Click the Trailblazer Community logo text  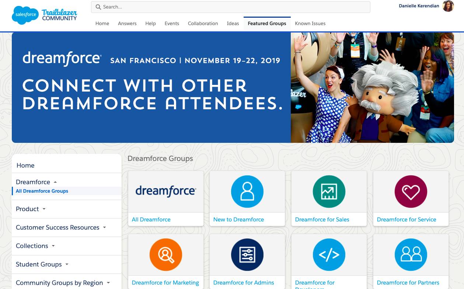[59, 15]
